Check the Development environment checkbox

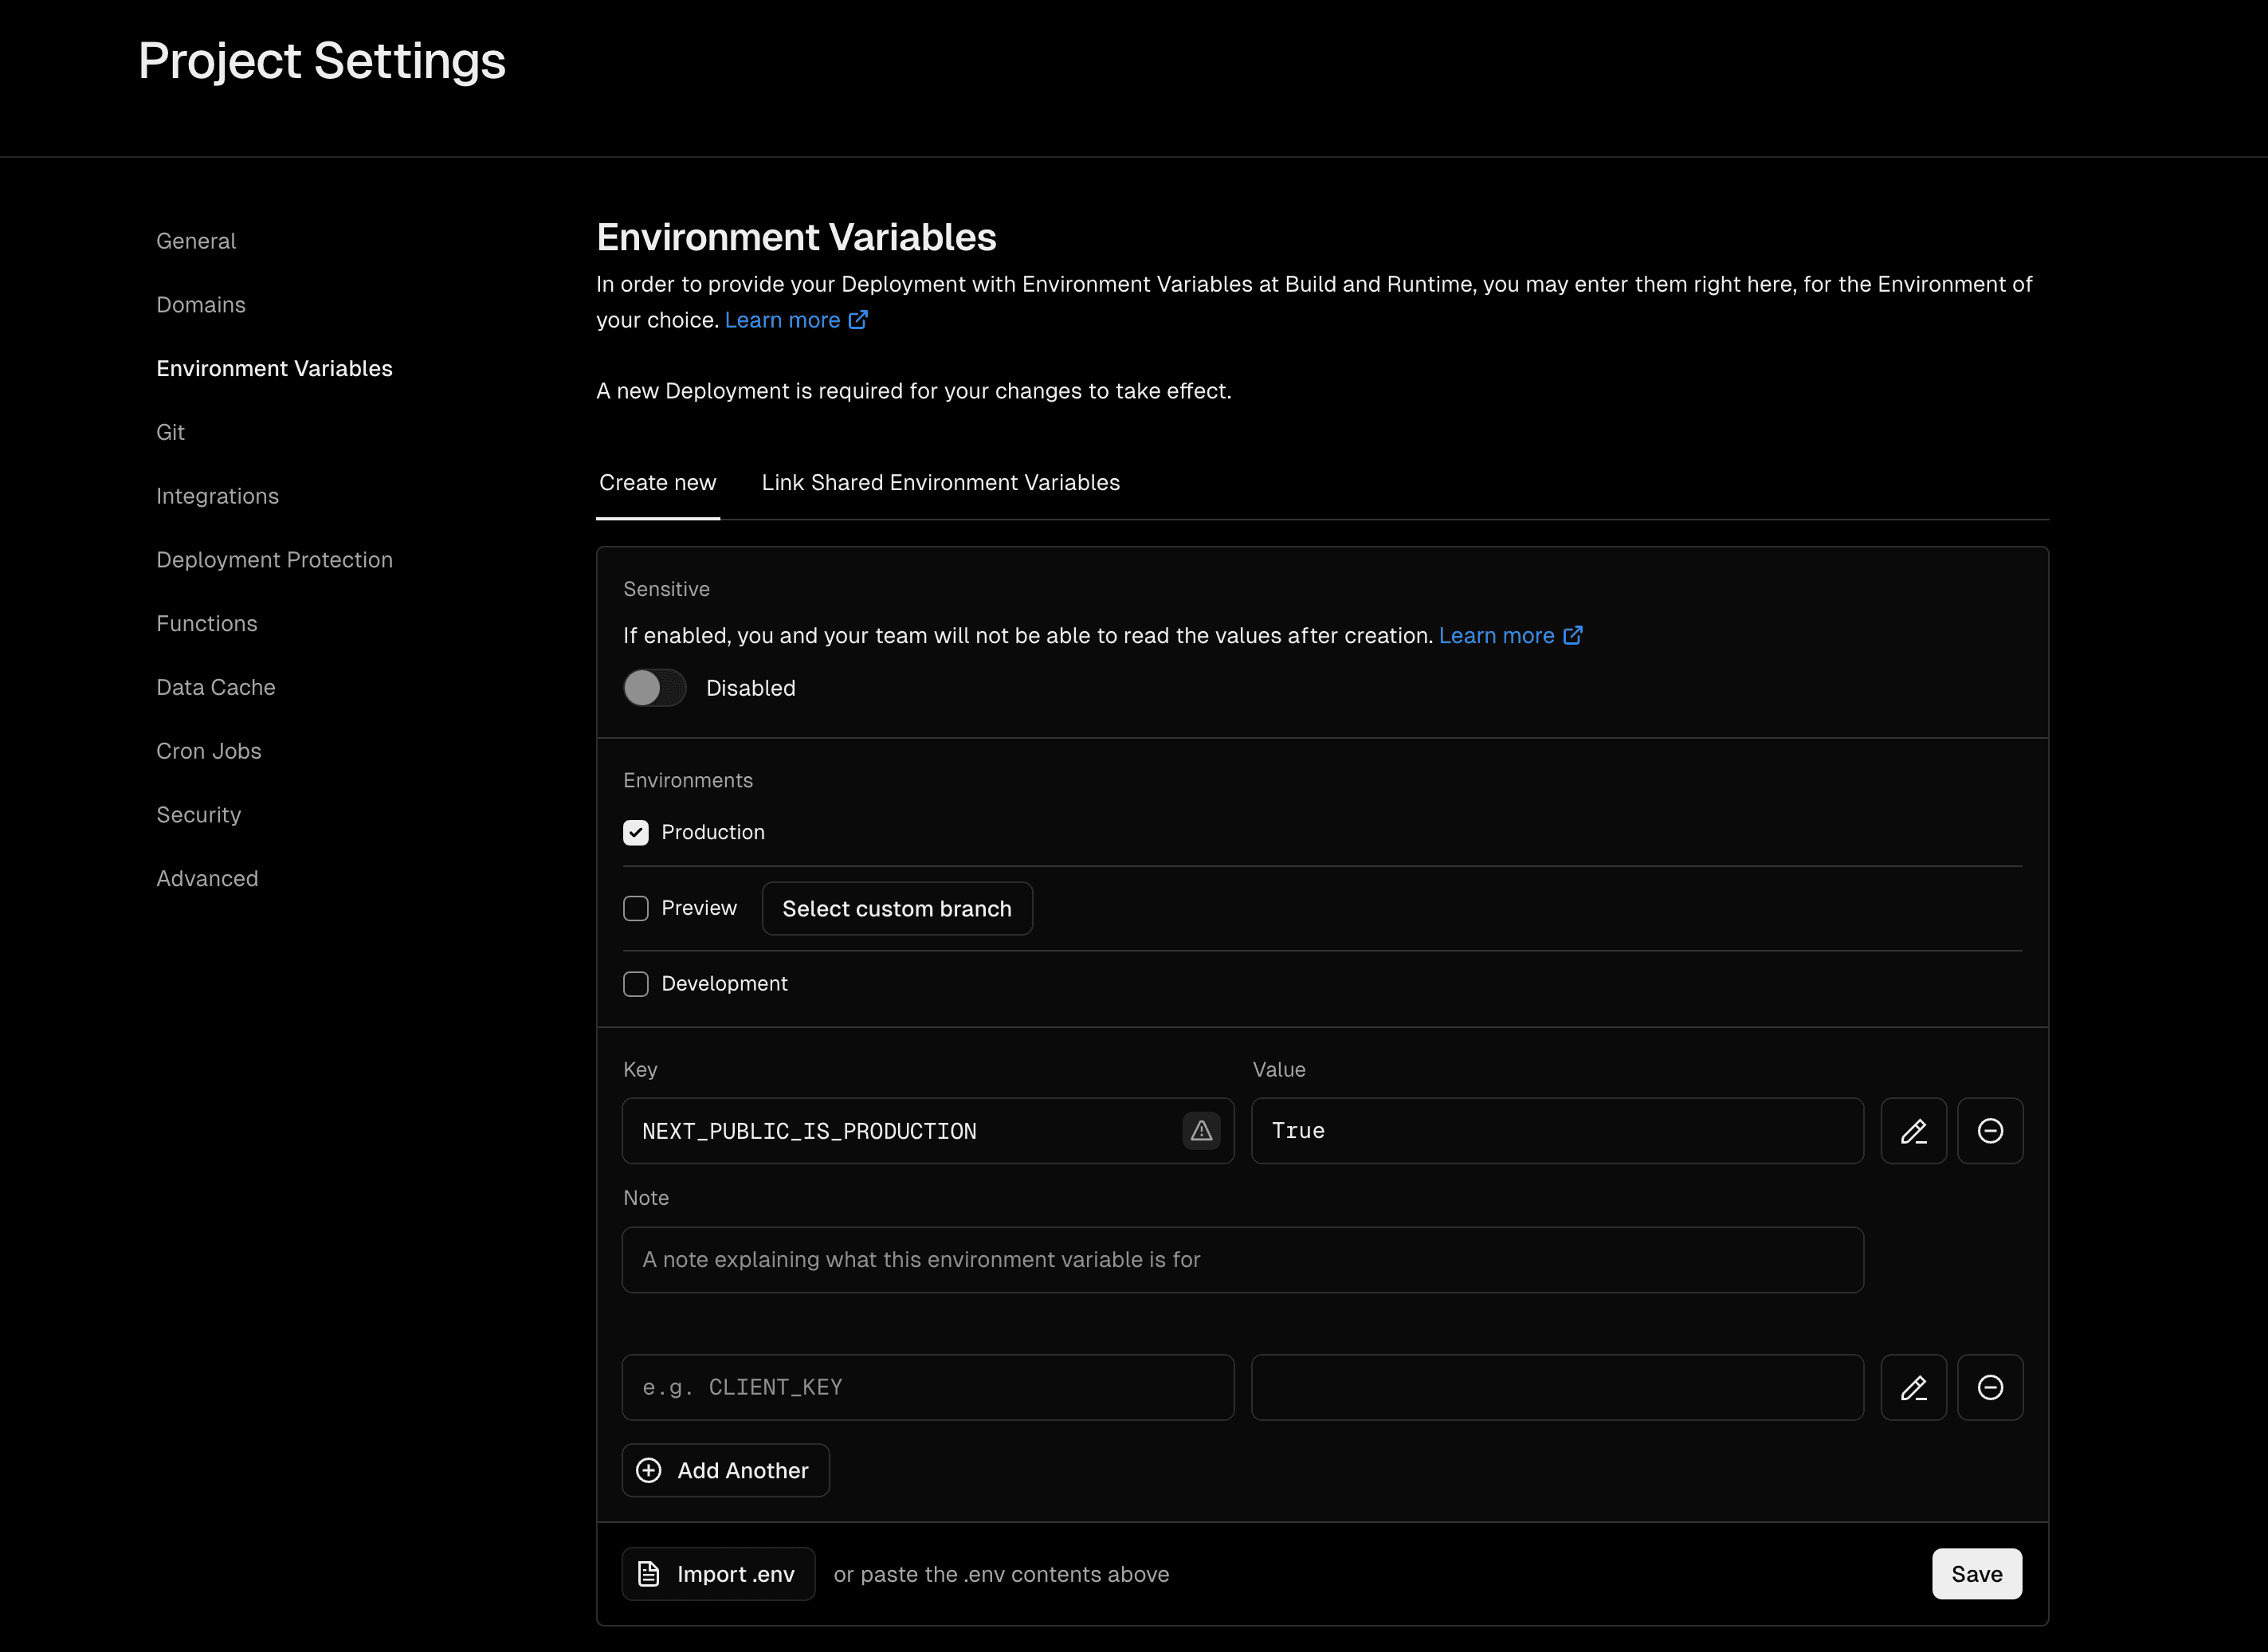(636, 984)
